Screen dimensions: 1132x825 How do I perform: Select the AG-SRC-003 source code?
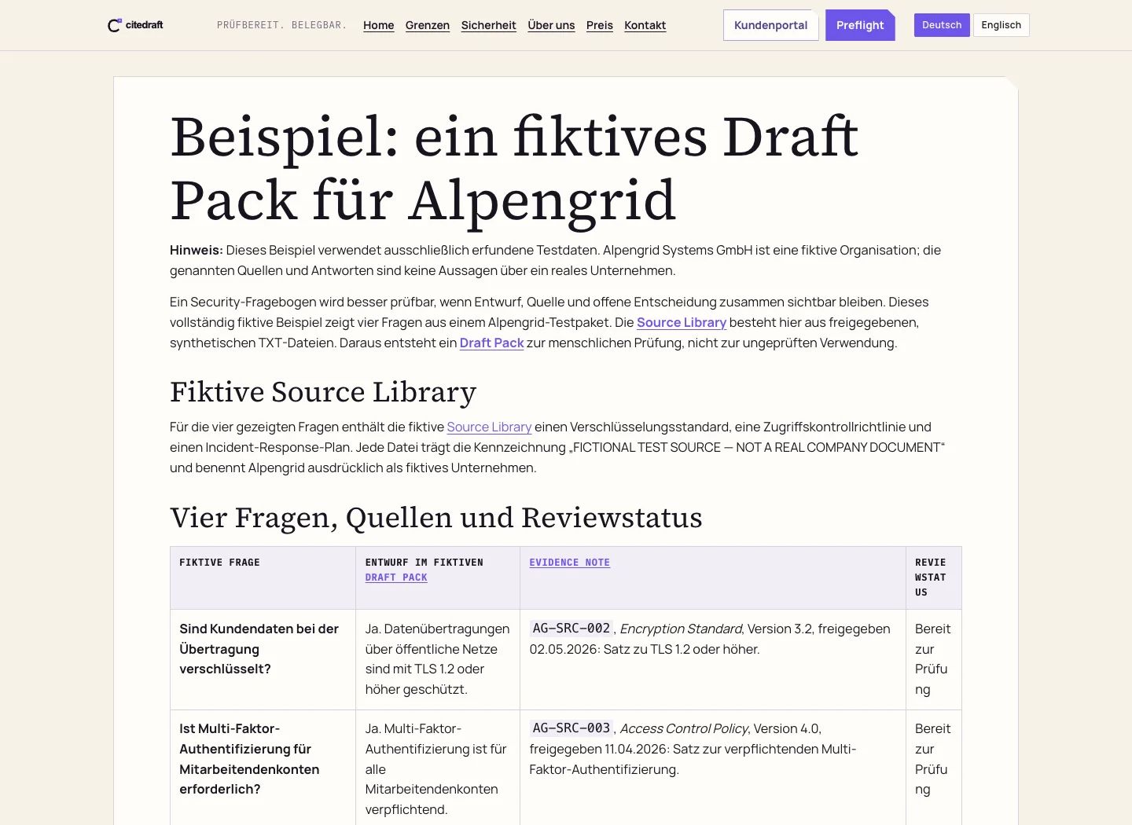pos(572,728)
